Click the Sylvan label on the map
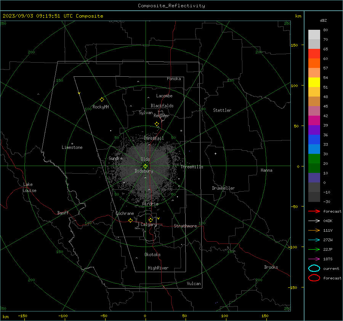 click(x=146, y=113)
